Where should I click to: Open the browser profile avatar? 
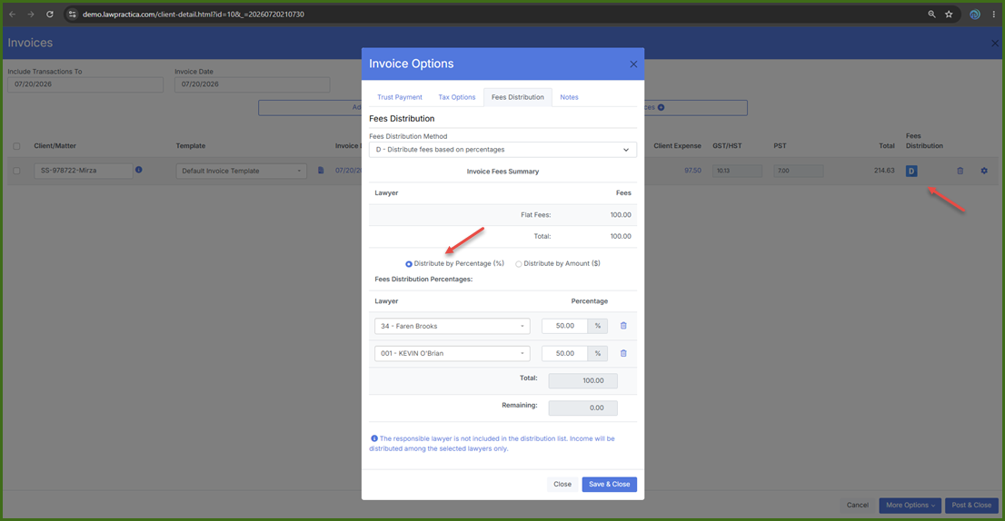975,15
